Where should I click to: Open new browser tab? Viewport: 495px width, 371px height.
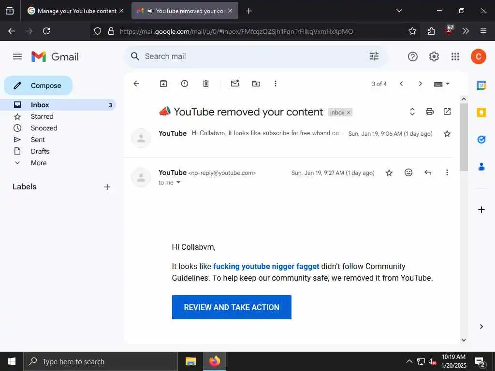(248, 11)
